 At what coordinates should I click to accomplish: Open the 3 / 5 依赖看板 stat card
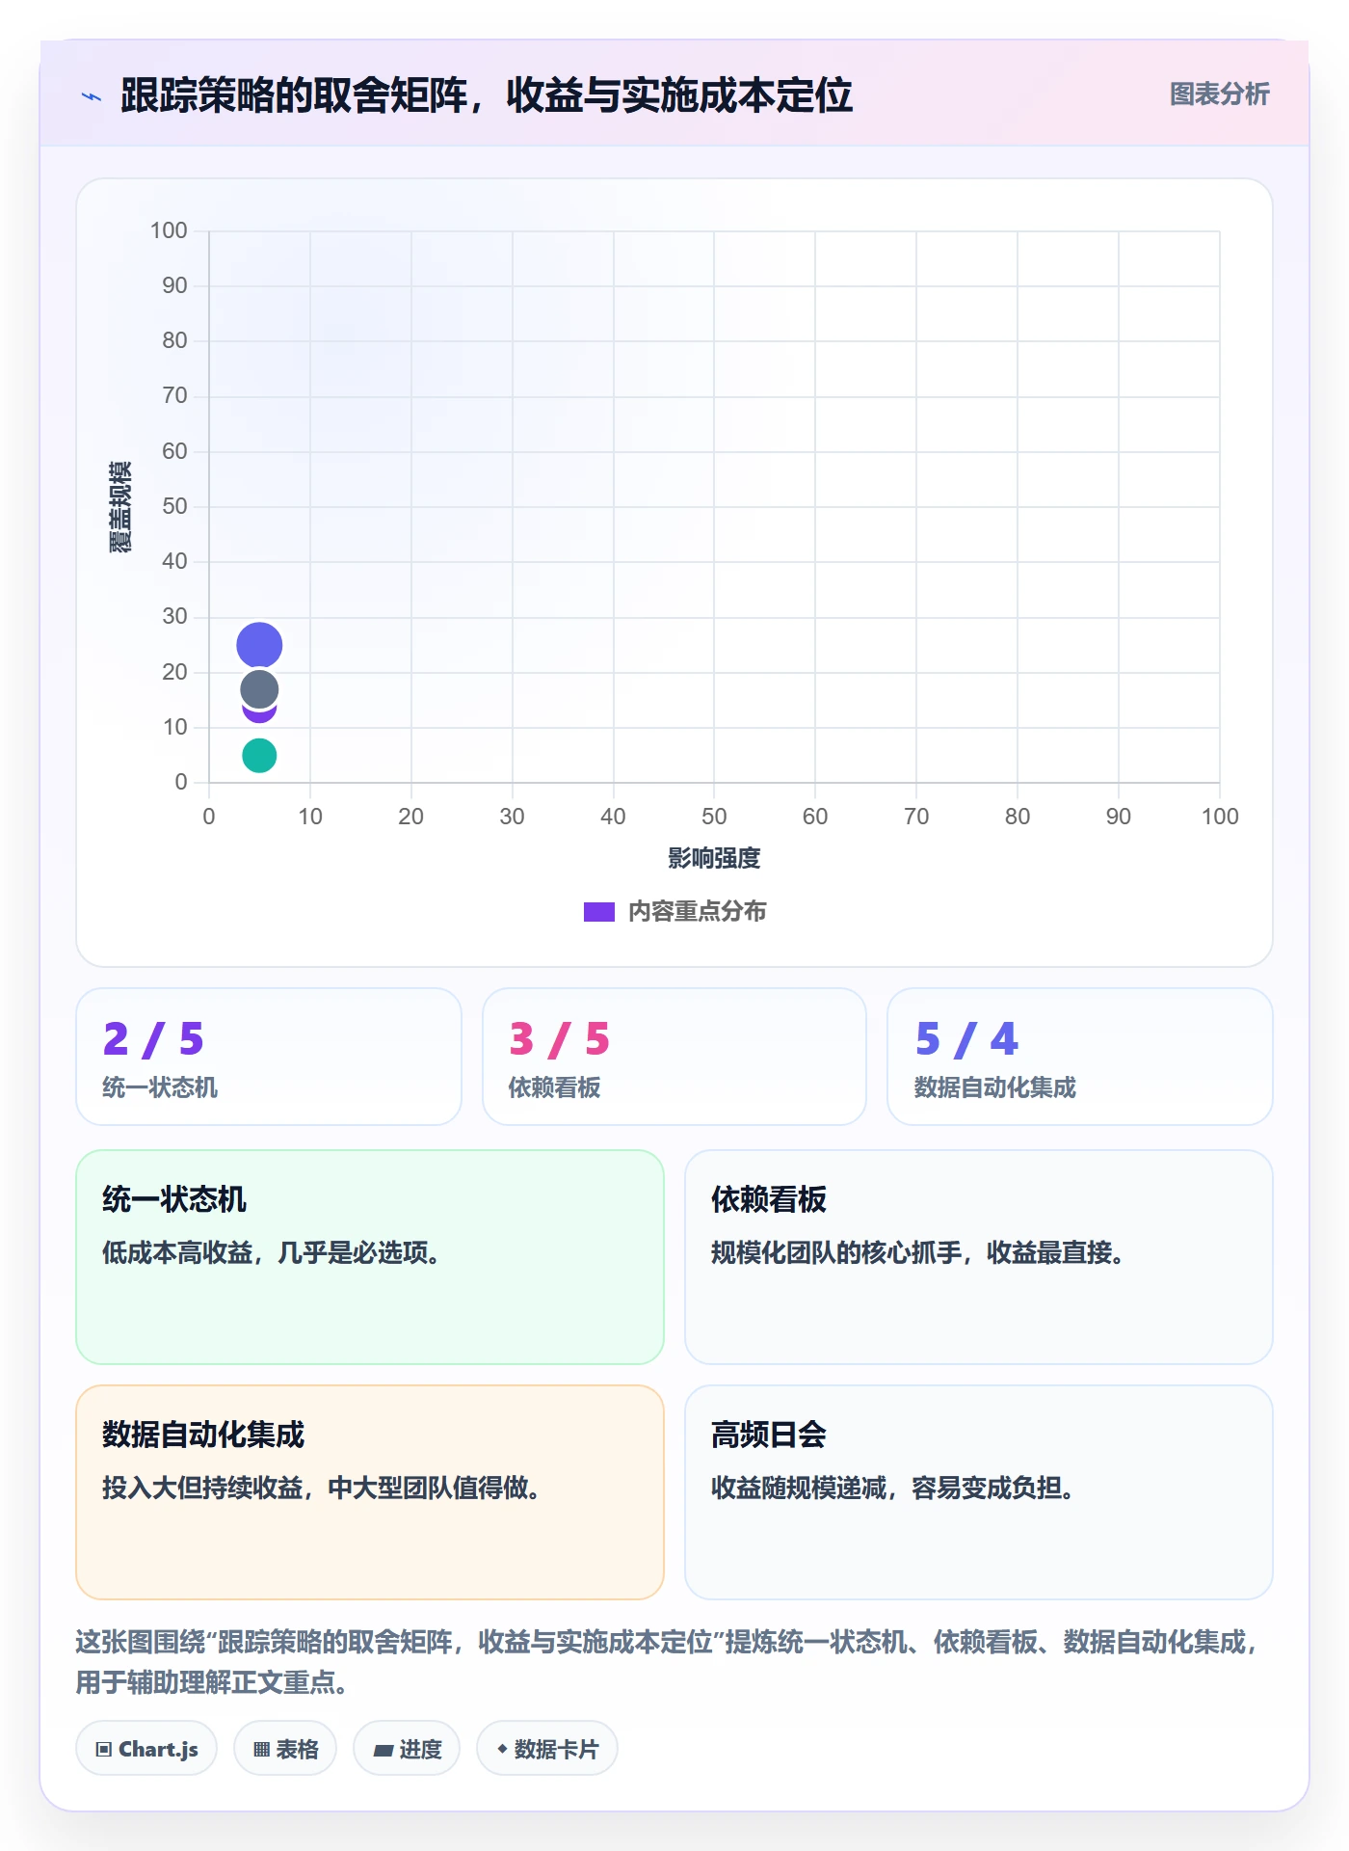point(674,1057)
